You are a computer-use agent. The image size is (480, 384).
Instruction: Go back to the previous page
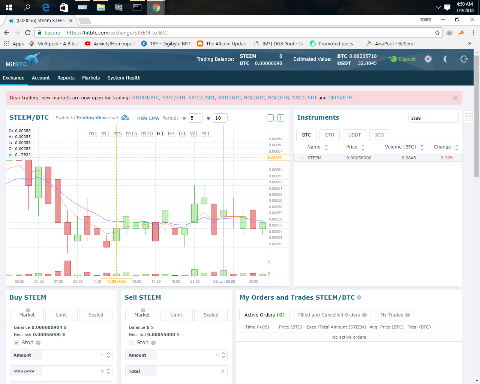tap(7, 33)
